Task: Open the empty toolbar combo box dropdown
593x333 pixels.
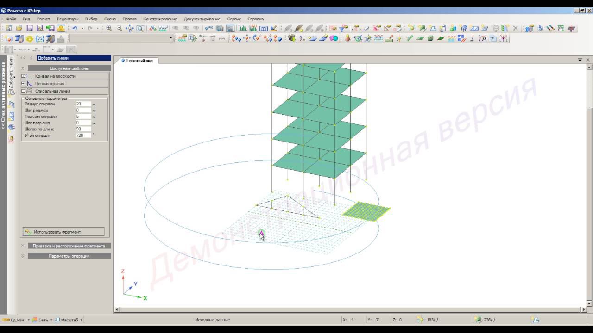Action: click(171, 38)
